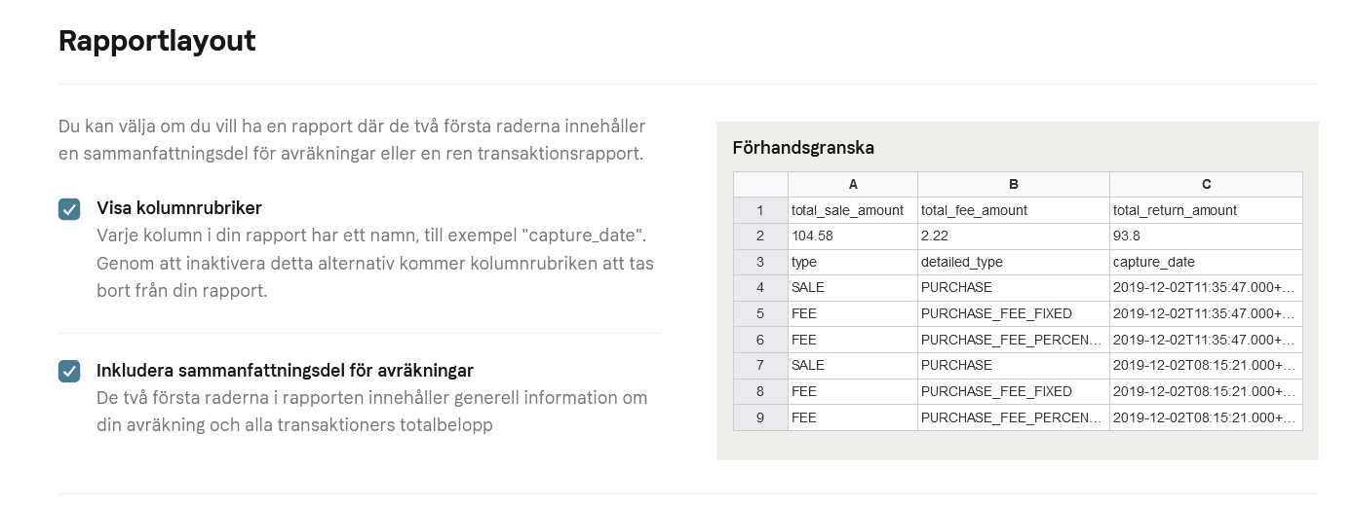The image size is (1353, 507).
Task: Click the Inkludera sammanfattningsdel för avräkningar label
Action: 286,371
